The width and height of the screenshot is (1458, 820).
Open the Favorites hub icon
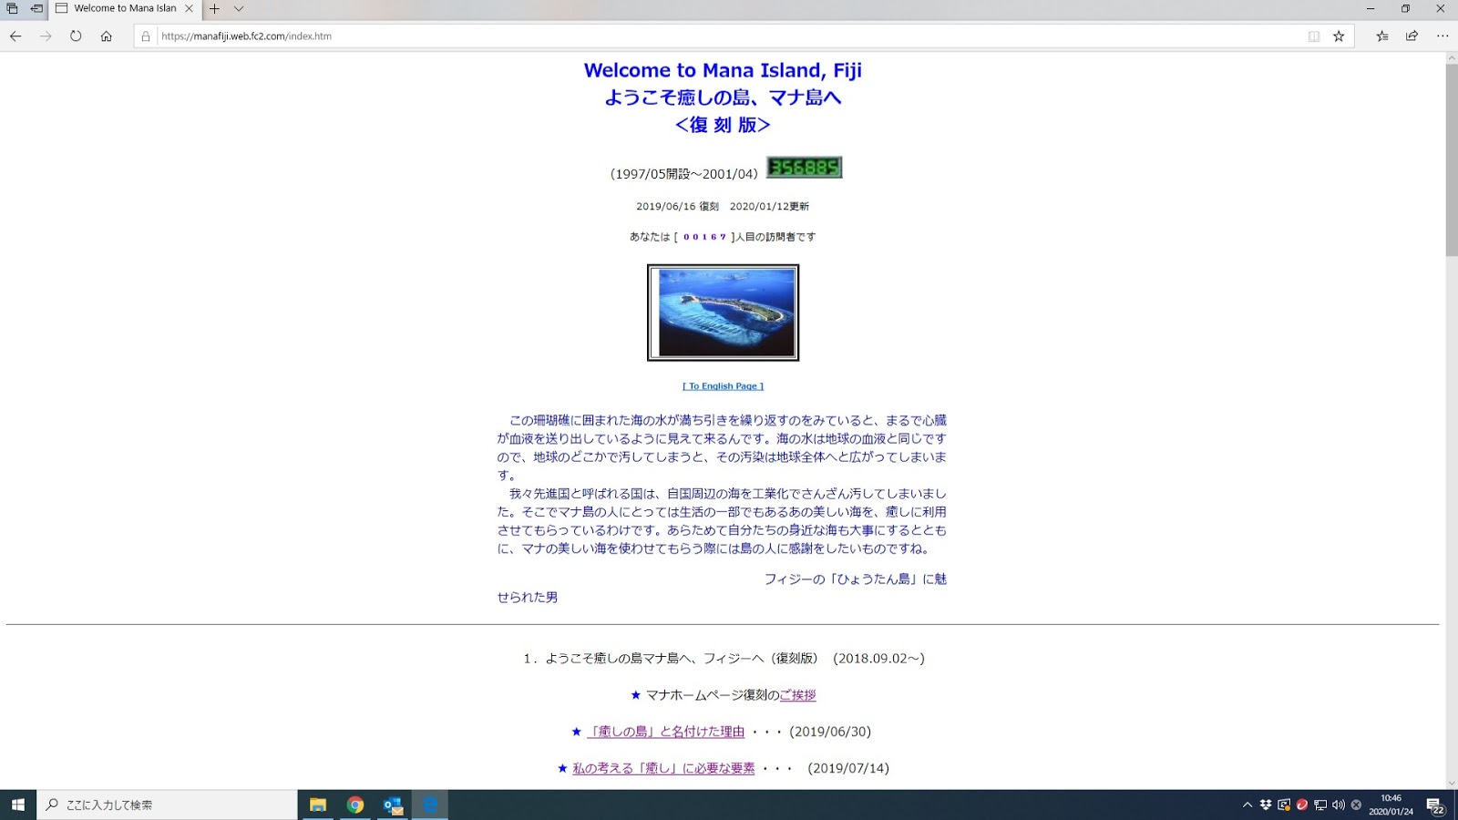tap(1382, 36)
